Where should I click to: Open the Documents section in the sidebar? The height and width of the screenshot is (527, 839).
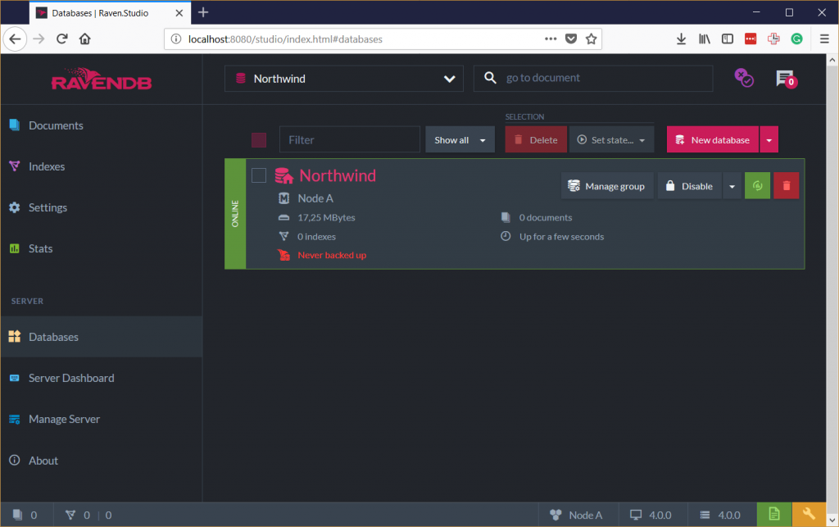[x=56, y=125]
